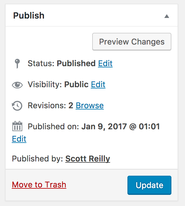Screen dimensions: 185x206
Task: Click the calendar icon beside Published on
Action: pos(17,126)
